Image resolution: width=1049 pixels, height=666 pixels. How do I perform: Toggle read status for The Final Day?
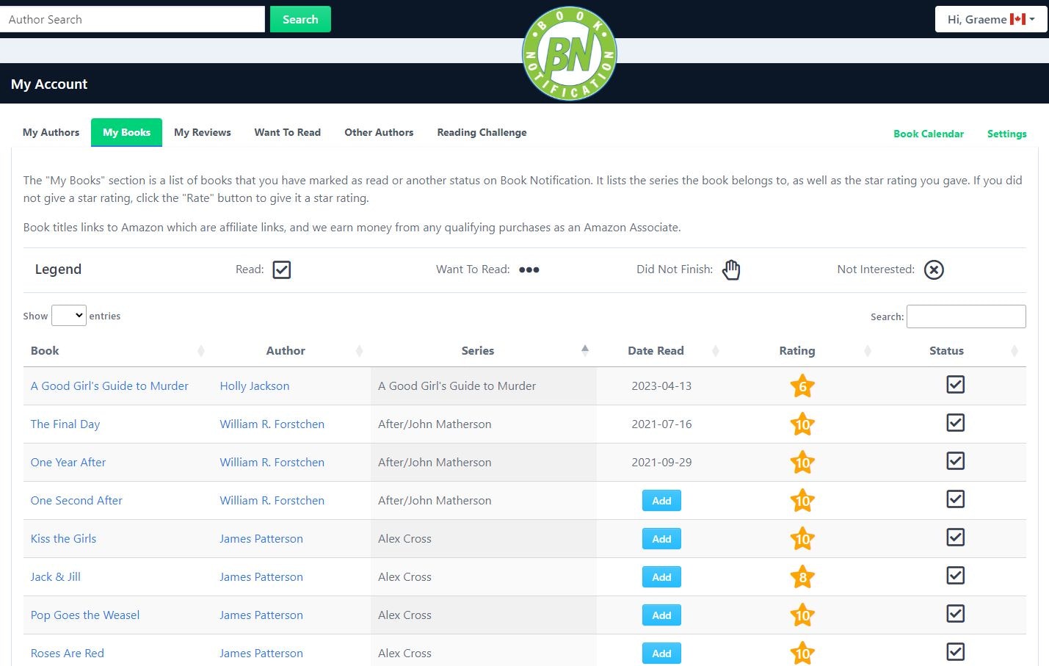coord(955,423)
